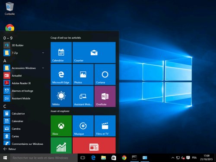
Task: Open the Alarmes et horloge app
Action: click(x=22, y=91)
